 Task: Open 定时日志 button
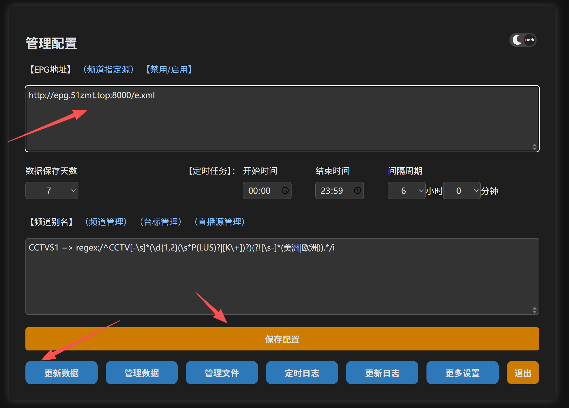pos(302,373)
